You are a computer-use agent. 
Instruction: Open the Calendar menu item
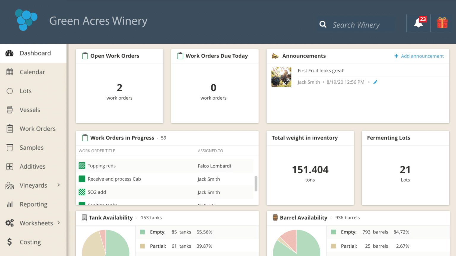point(32,72)
